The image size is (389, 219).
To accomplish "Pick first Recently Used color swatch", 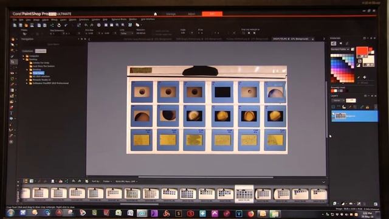I will 332,91.
